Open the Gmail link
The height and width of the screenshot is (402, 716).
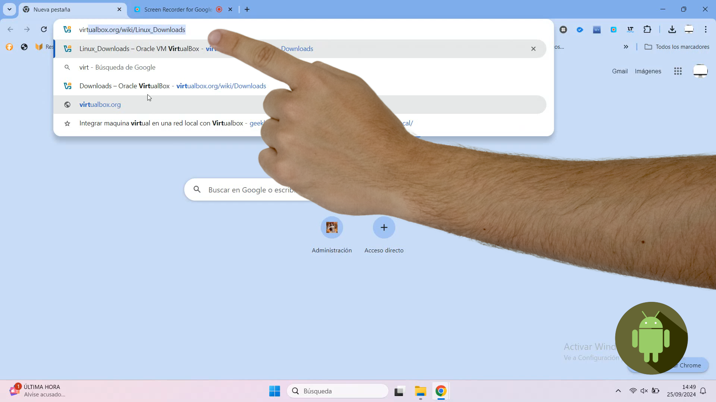[x=620, y=71]
